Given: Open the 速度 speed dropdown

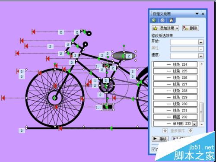Looking at the screenshot, I should tap(201, 56).
